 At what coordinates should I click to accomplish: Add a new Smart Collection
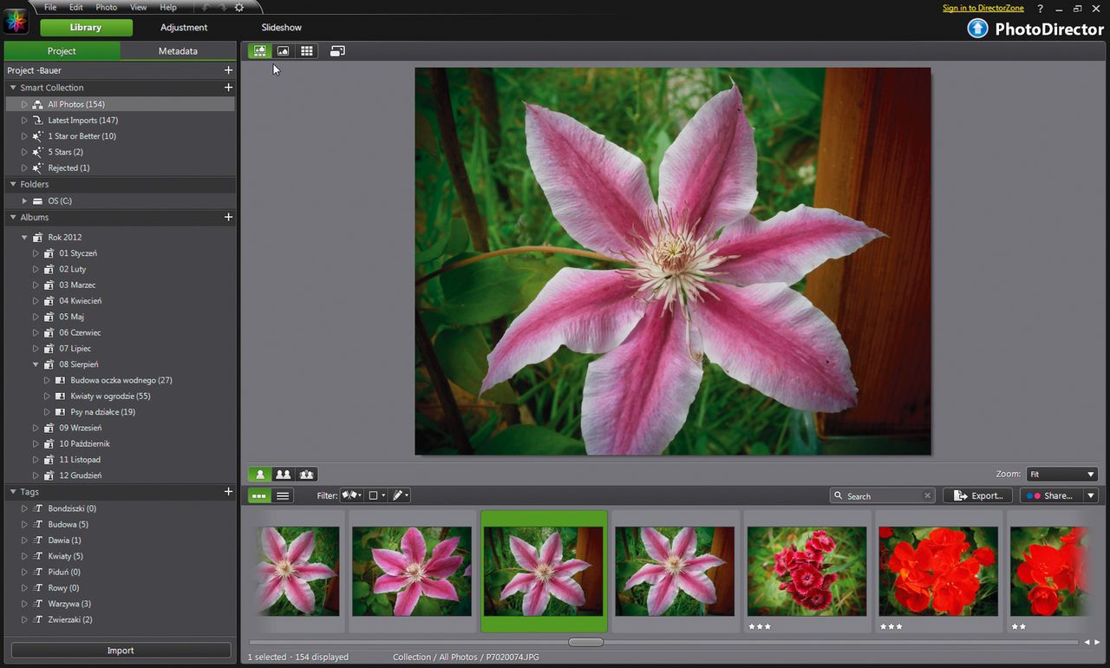(x=229, y=88)
